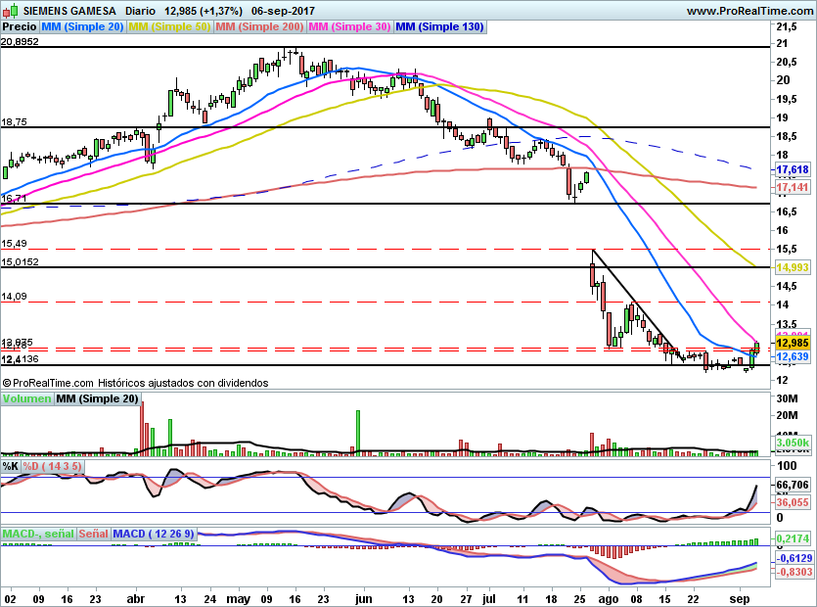Click the 12,4136 support line label
This screenshot has height=607, width=817.
pos(20,359)
